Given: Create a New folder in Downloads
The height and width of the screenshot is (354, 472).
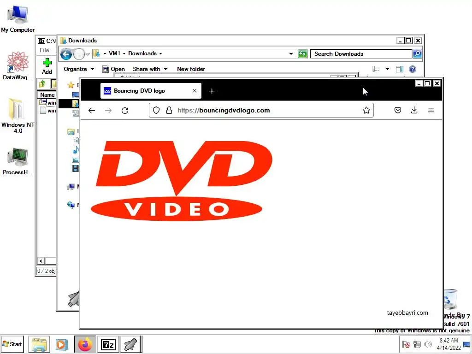Looking at the screenshot, I should (x=191, y=69).
